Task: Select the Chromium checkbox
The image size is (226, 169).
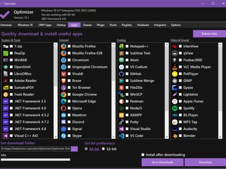Action: (x=69, y=60)
